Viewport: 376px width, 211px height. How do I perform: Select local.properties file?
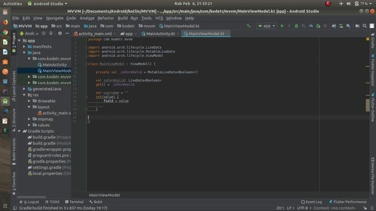(49, 173)
